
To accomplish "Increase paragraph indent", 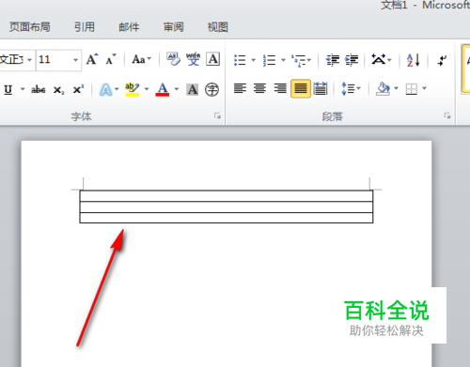I will [x=352, y=59].
